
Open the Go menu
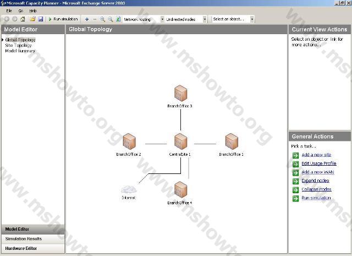pyautogui.click(x=21, y=10)
